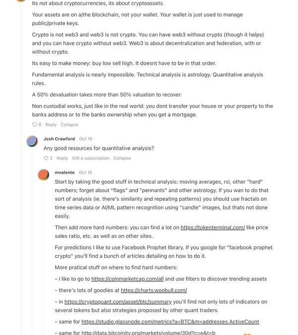Click the heart icon on Josh Crawford's comment

tap(46, 158)
